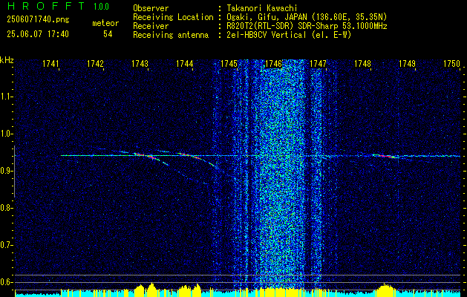
Task: Click the yellow power peak below 1748
Action: click(x=386, y=290)
